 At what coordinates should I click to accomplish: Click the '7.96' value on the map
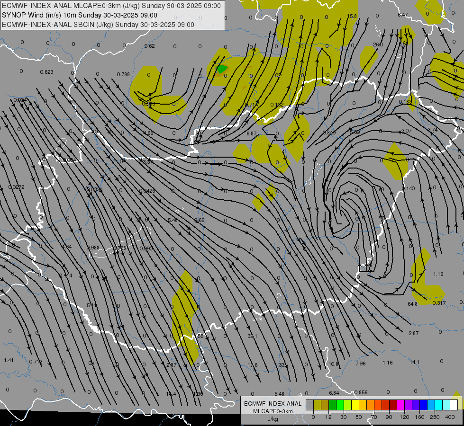click(x=360, y=364)
